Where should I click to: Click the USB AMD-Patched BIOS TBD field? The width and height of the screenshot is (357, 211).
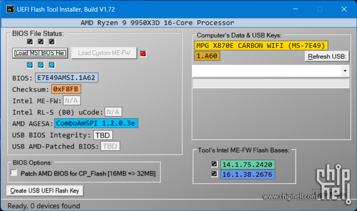pos(110,146)
